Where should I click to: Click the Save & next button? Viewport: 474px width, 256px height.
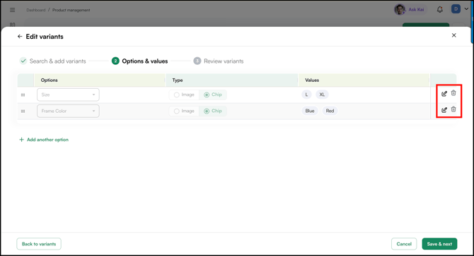click(x=439, y=244)
